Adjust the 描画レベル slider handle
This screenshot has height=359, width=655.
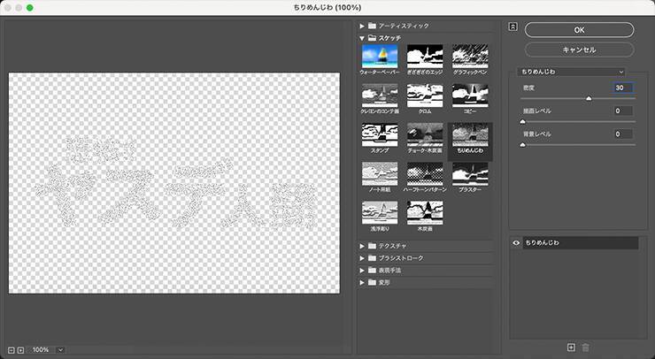[x=522, y=121]
